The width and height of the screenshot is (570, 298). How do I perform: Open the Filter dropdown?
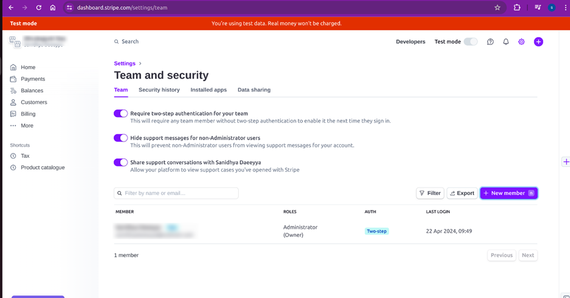pyautogui.click(x=430, y=193)
